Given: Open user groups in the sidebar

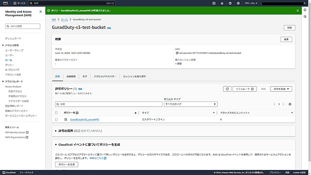Looking at the screenshot, I should click(x=14, y=50).
